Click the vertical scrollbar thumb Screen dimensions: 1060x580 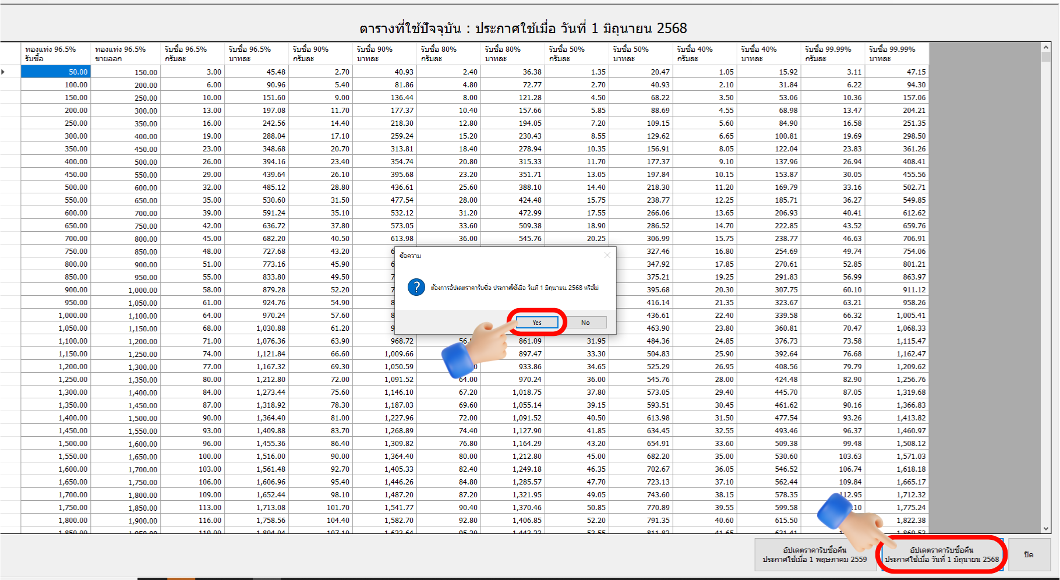coord(1046,57)
